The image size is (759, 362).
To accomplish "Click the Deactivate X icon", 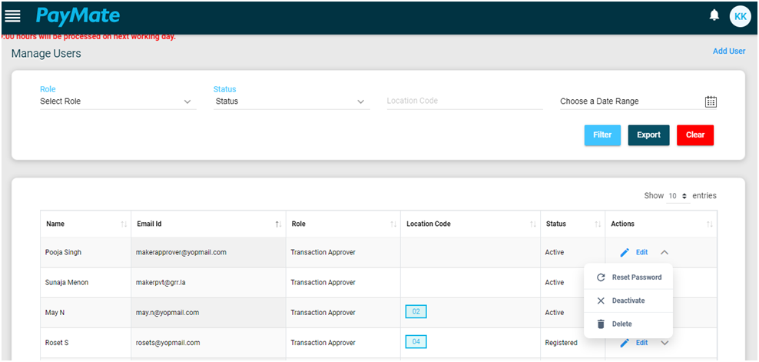I will coord(601,301).
